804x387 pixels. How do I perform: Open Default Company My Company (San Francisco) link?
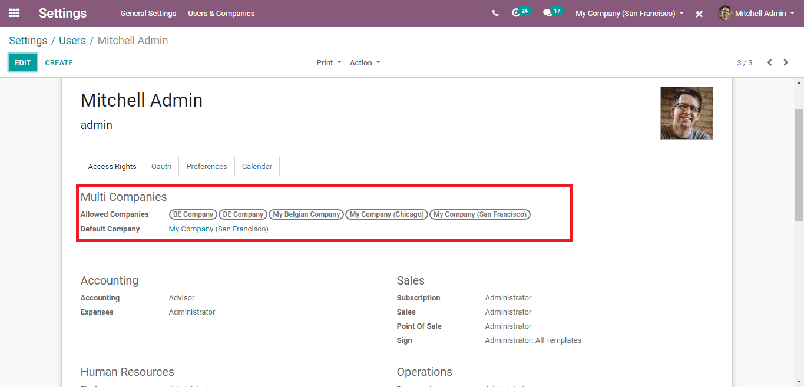tap(219, 229)
